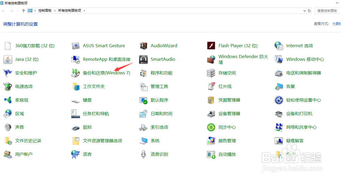Open recent locations dropdown arrow
The width and height of the screenshot is (341, 180).
(18, 11)
